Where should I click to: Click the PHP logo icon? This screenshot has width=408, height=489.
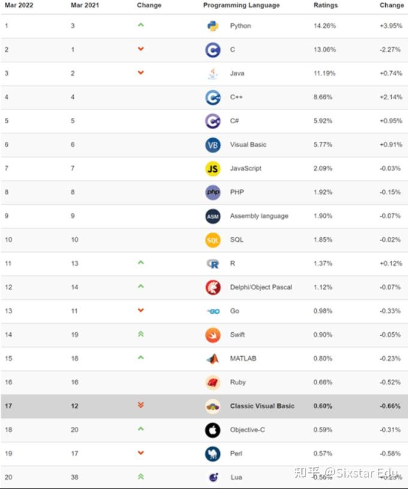point(213,192)
